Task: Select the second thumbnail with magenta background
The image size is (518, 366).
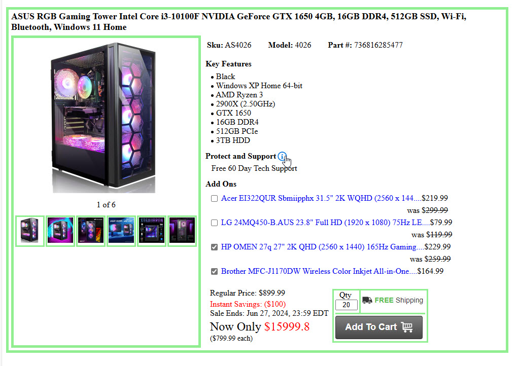Action: point(60,231)
